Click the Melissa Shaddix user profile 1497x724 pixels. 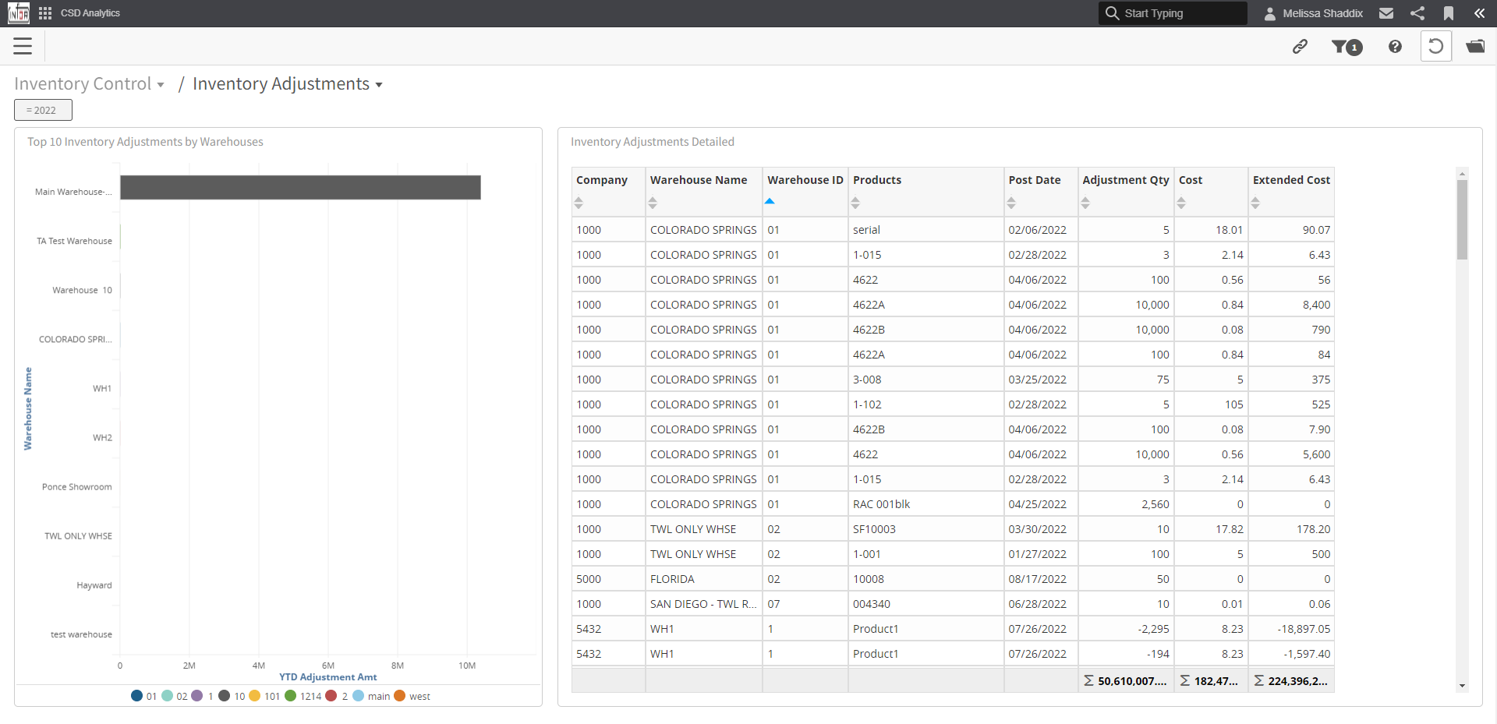[x=1313, y=12]
